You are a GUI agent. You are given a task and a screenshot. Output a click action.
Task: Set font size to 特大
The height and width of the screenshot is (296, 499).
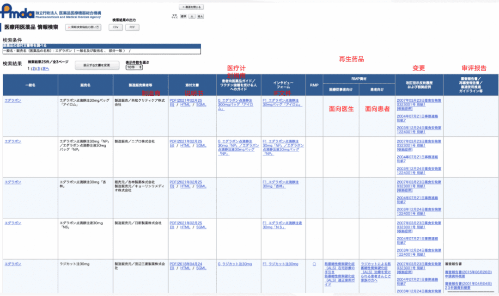click(200, 17)
